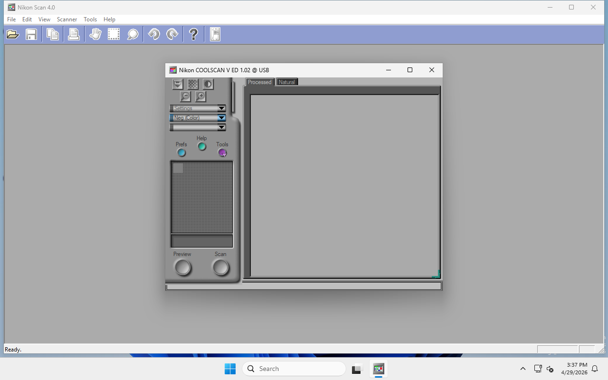Click the Print toolbar icon
This screenshot has width=608, height=380.
74,34
